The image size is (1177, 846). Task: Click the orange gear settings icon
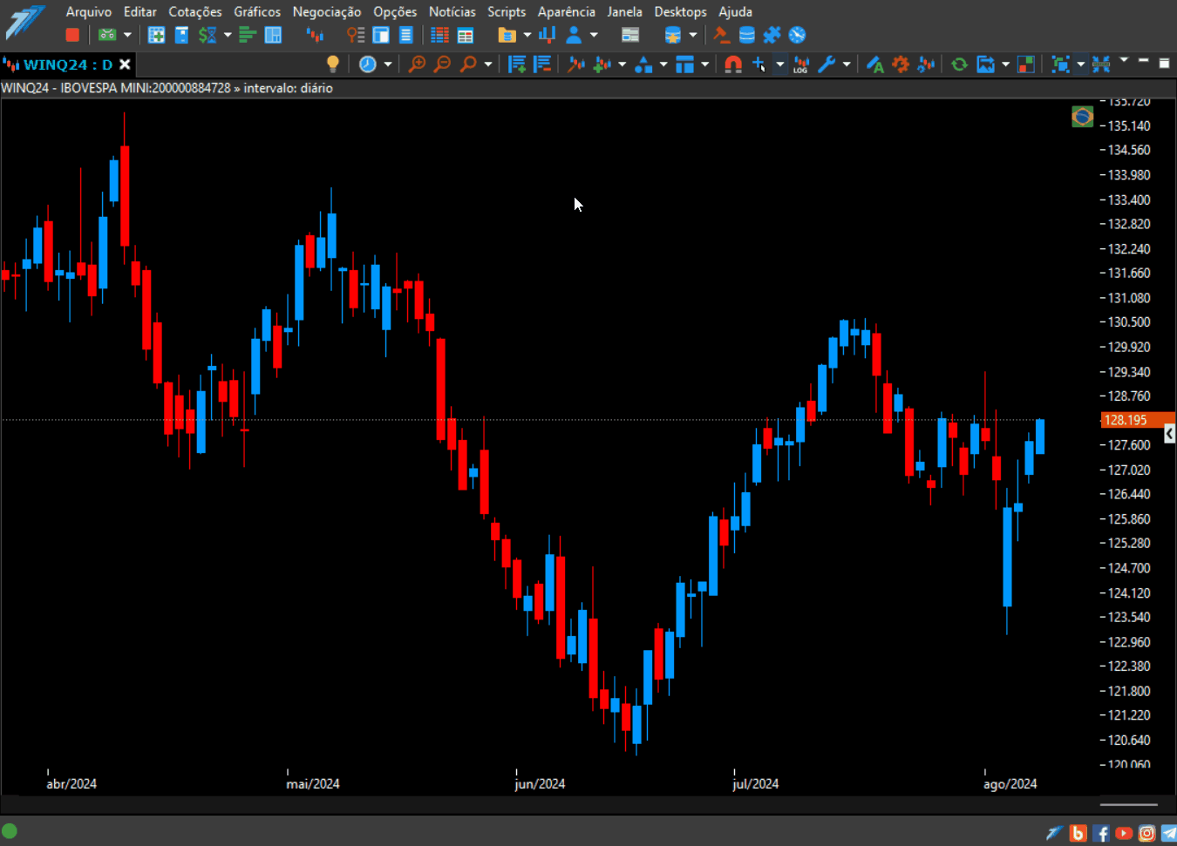tap(901, 64)
